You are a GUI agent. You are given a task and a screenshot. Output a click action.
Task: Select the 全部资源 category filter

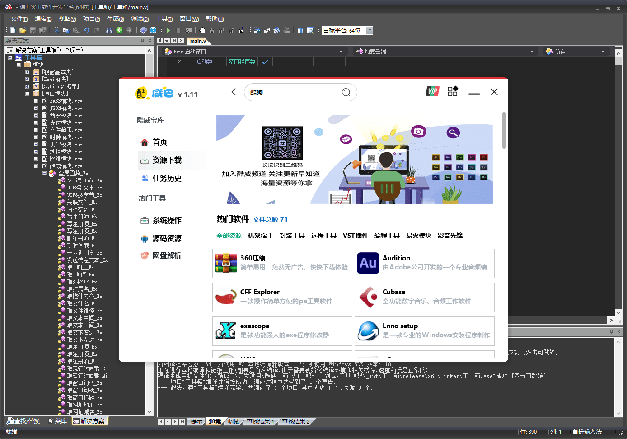click(229, 236)
